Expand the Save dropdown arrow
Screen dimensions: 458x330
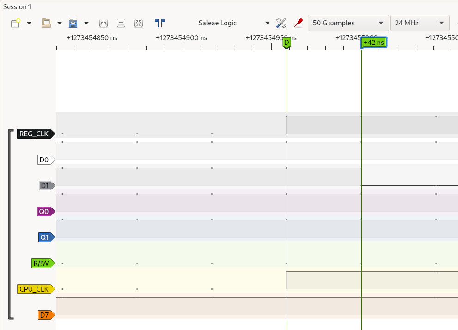click(x=86, y=23)
